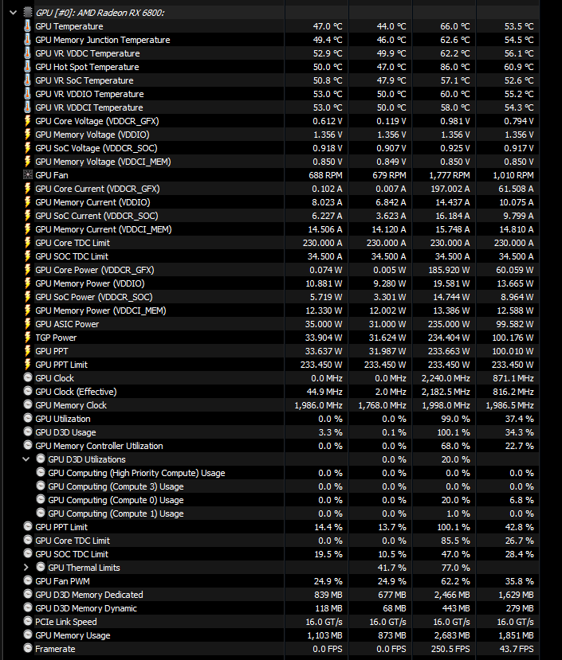Click lightning icon for GPU Core Current (VDDCR_GFX)
562x660 pixels.
pyautogui.click(x=27, y=189)
